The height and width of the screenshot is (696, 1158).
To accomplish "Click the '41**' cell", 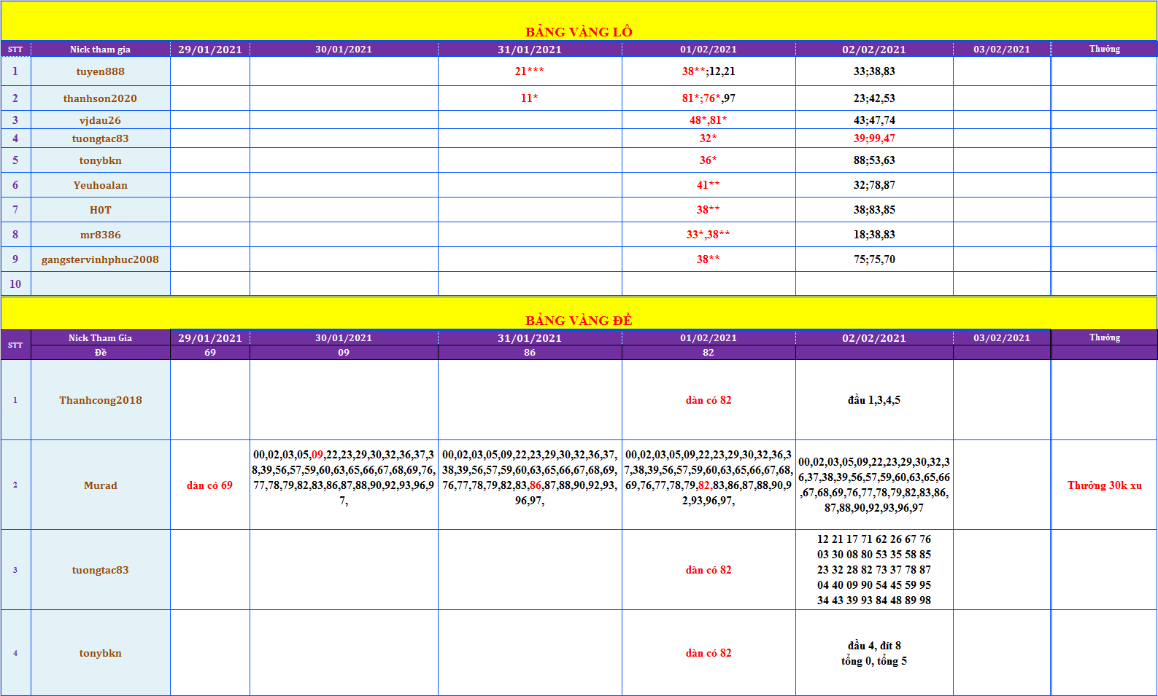I will pyautogui.click(x=709, y=185).
